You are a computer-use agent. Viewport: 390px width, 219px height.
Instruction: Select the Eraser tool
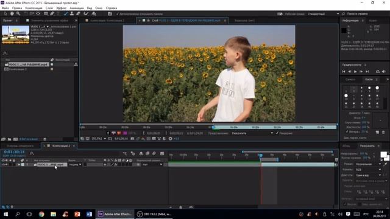click(x=78, y=13)
